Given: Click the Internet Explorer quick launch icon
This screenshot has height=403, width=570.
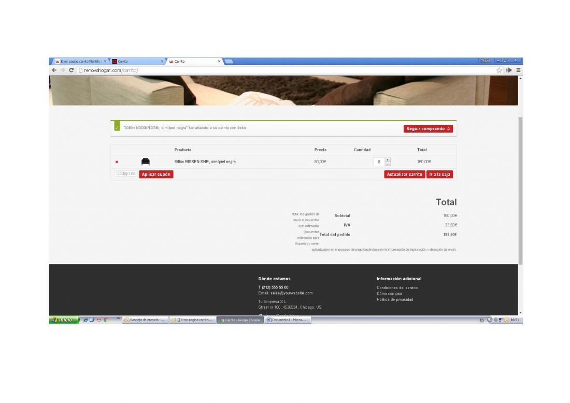Looking at the screenshot, I should pyautogui.click(x=85, y=320).
